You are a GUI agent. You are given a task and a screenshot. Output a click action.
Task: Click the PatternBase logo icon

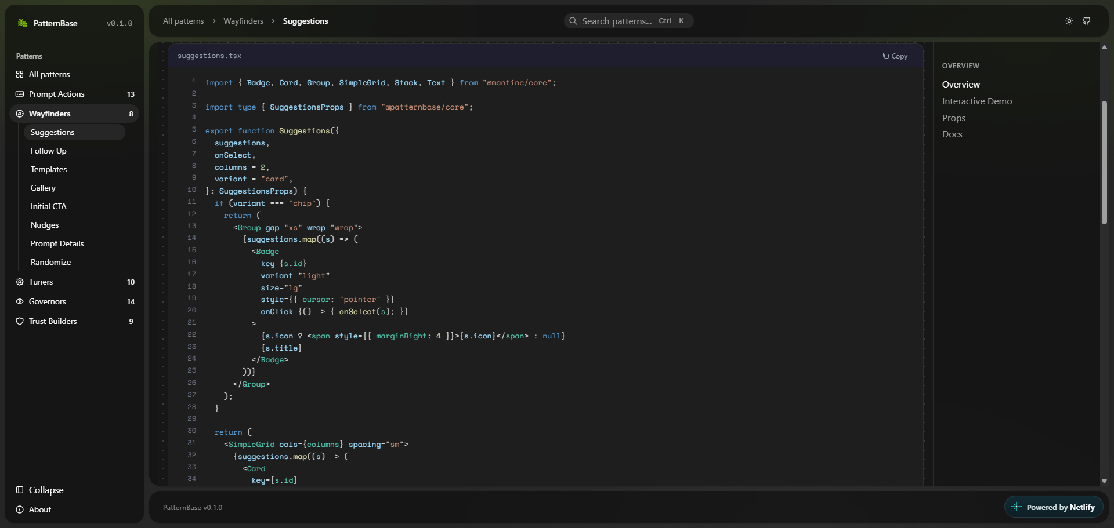tap(23, 23)
